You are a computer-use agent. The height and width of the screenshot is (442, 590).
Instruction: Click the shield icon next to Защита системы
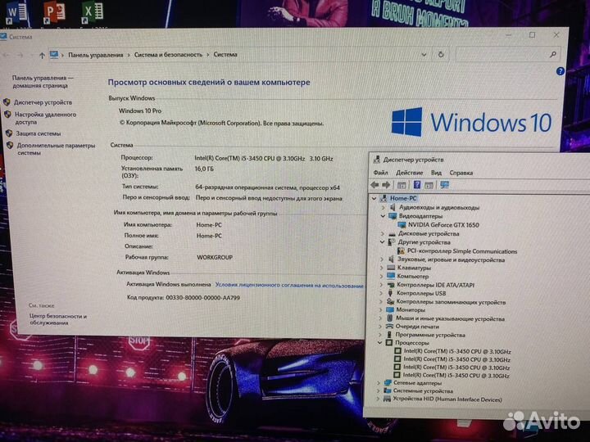pyautogui.click(x=9, y=133)
